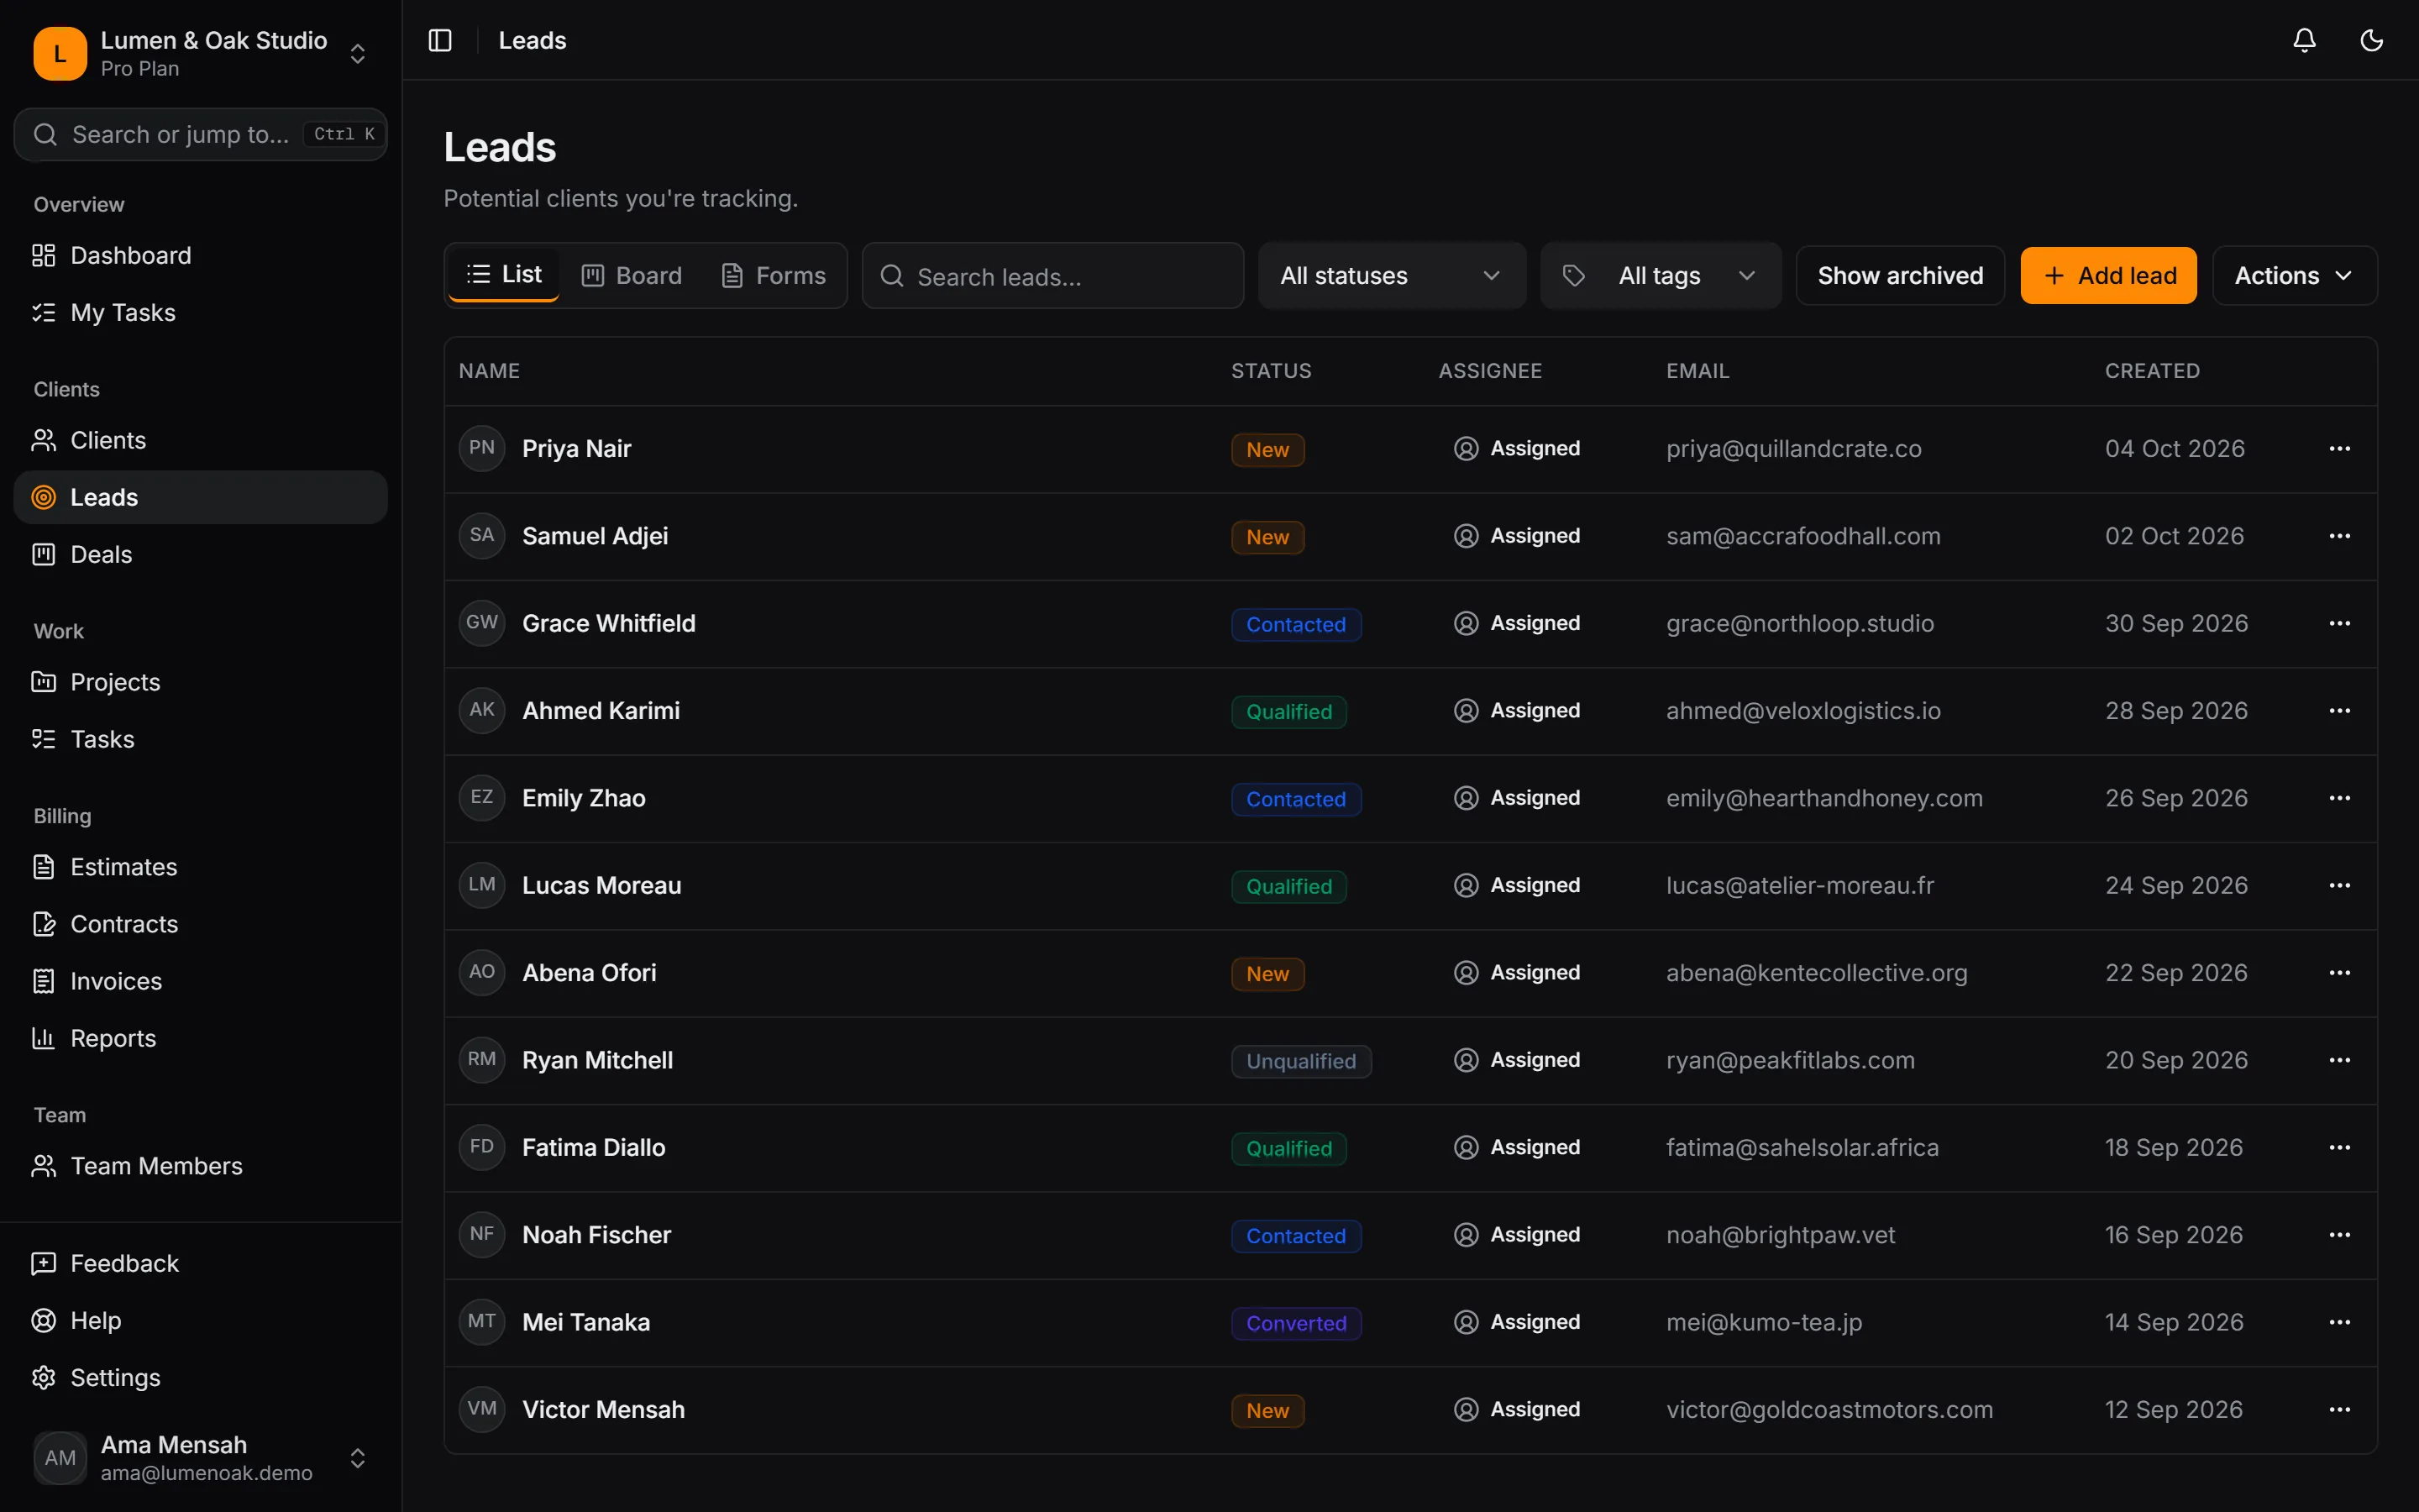Click the LM avatar for Lucas Moreau
2419x1512 pixels.
click(482, 885)
